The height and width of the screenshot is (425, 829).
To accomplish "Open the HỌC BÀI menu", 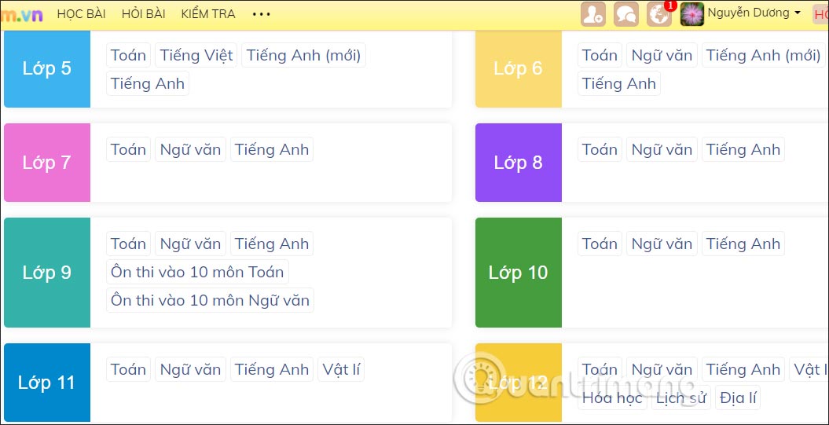I will 82,14.
